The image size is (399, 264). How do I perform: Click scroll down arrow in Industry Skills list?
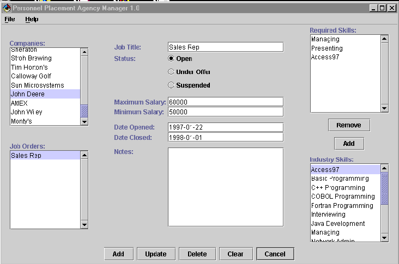pyautogui.click(x=384, y=237)
